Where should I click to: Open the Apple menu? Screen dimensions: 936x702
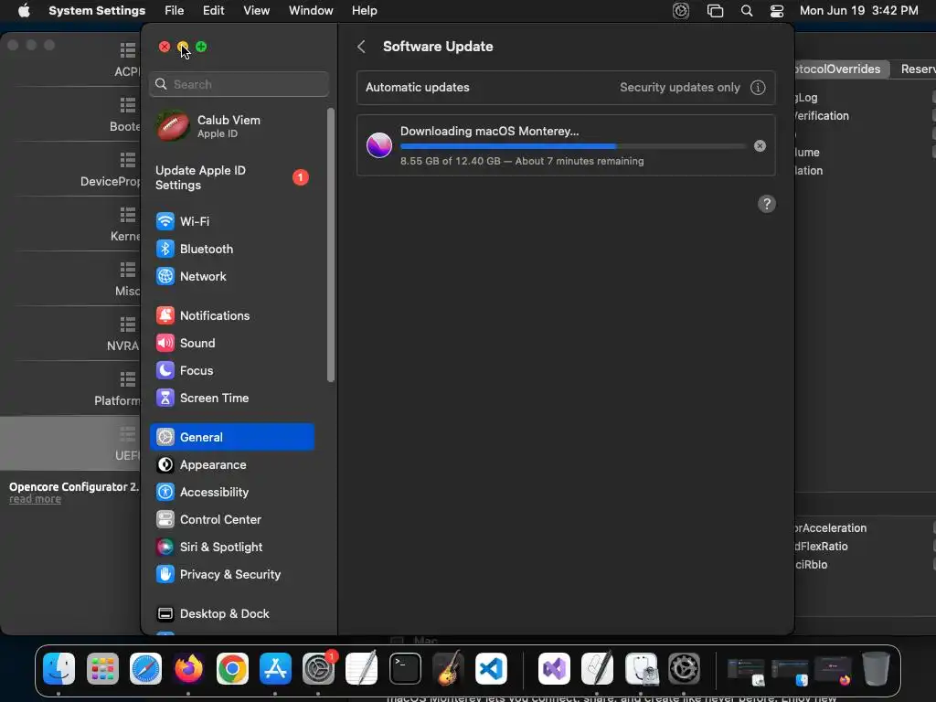pyautogui.click(x=24, y=11)
